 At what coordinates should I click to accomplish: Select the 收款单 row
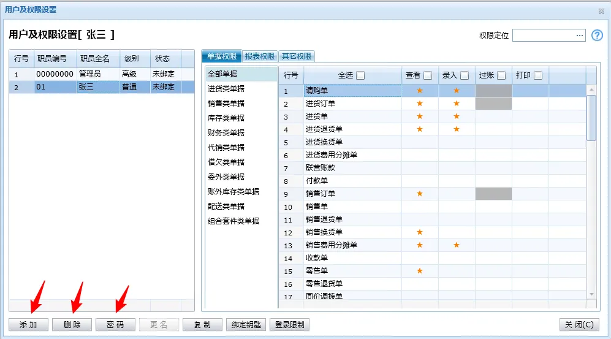433,257
